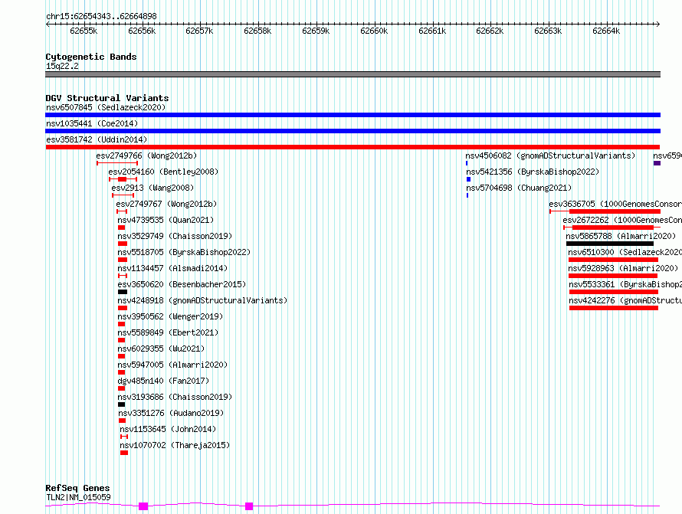
Task: Open dgv485n140 (Fan2017) variant
Action: coord(163,381)
